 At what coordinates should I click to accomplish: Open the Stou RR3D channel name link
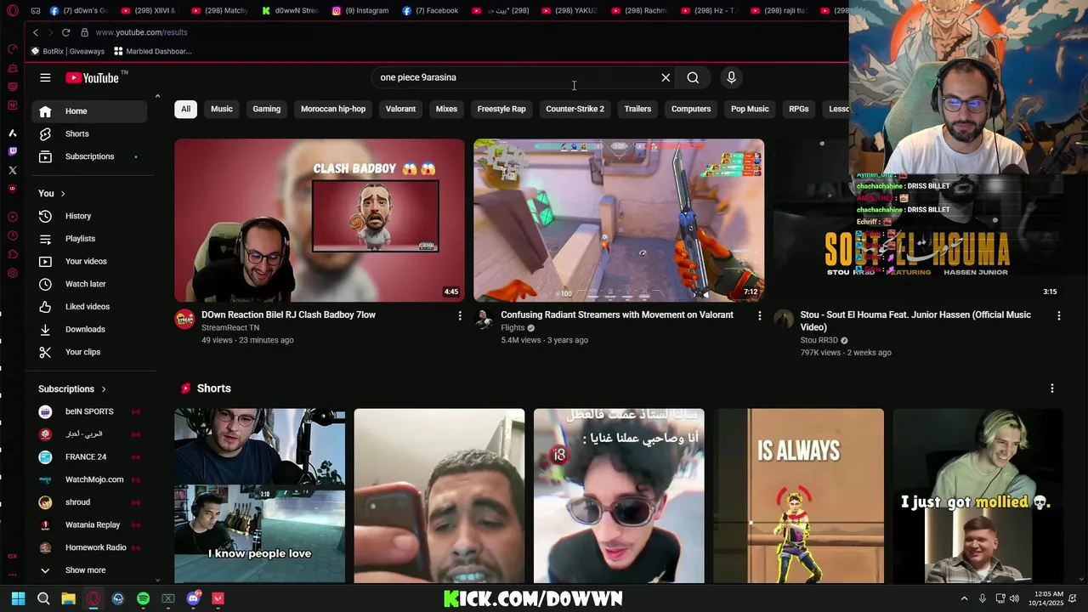pos(819,341)
